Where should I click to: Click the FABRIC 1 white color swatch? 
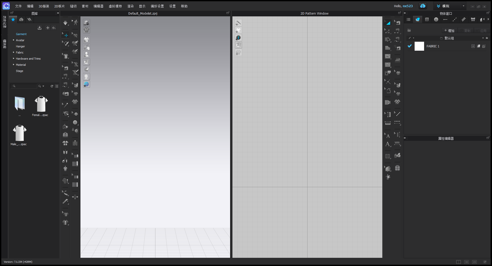pyautogui.click(x=419, y=46)
